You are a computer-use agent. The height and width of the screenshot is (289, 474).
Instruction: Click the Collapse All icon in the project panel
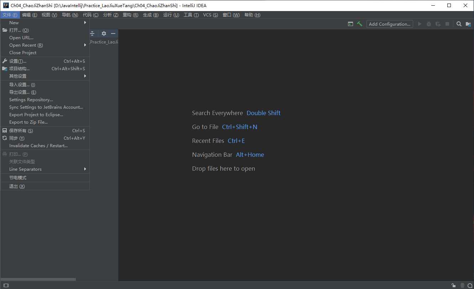92,33
